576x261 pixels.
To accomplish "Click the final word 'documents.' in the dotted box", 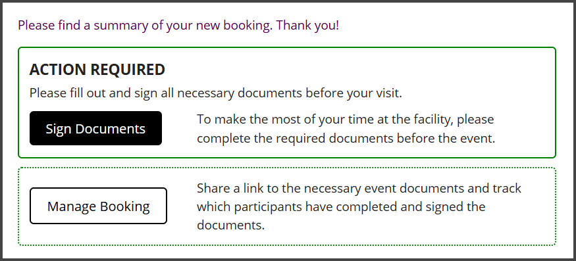I will pyautogui.click(x=230, y=225).
